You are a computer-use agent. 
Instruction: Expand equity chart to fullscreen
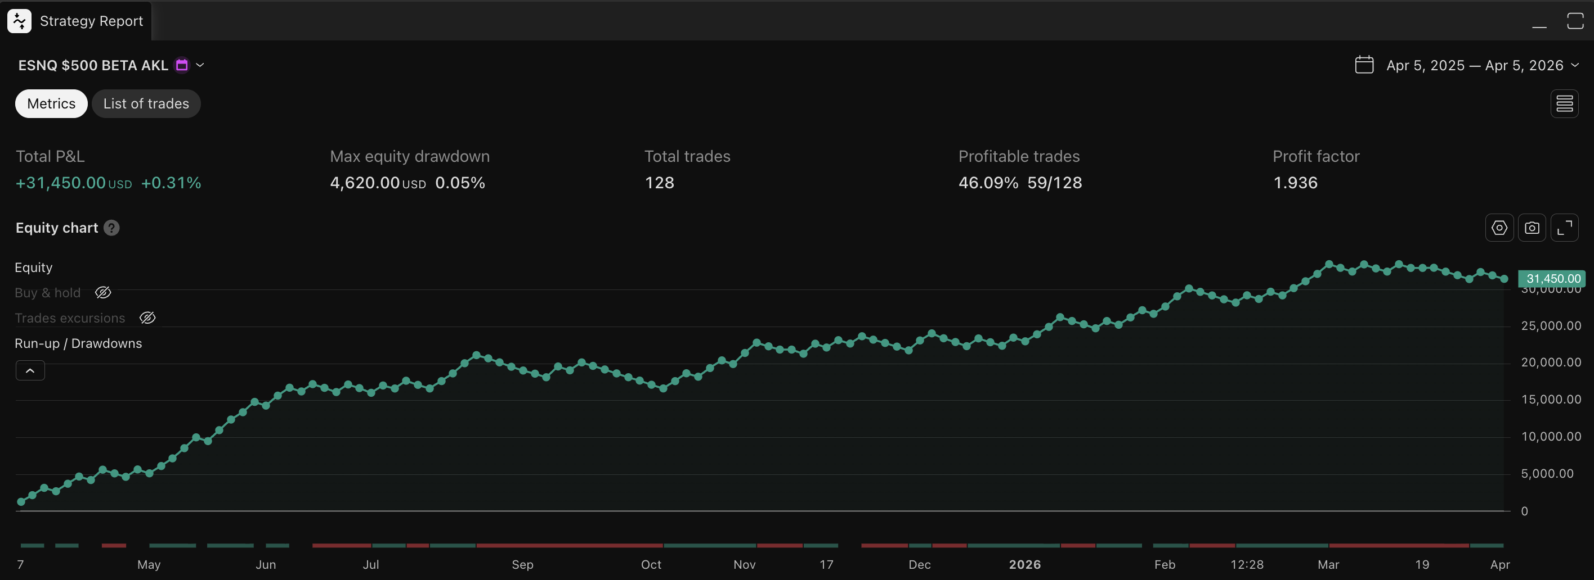[x=1564, y=228]
